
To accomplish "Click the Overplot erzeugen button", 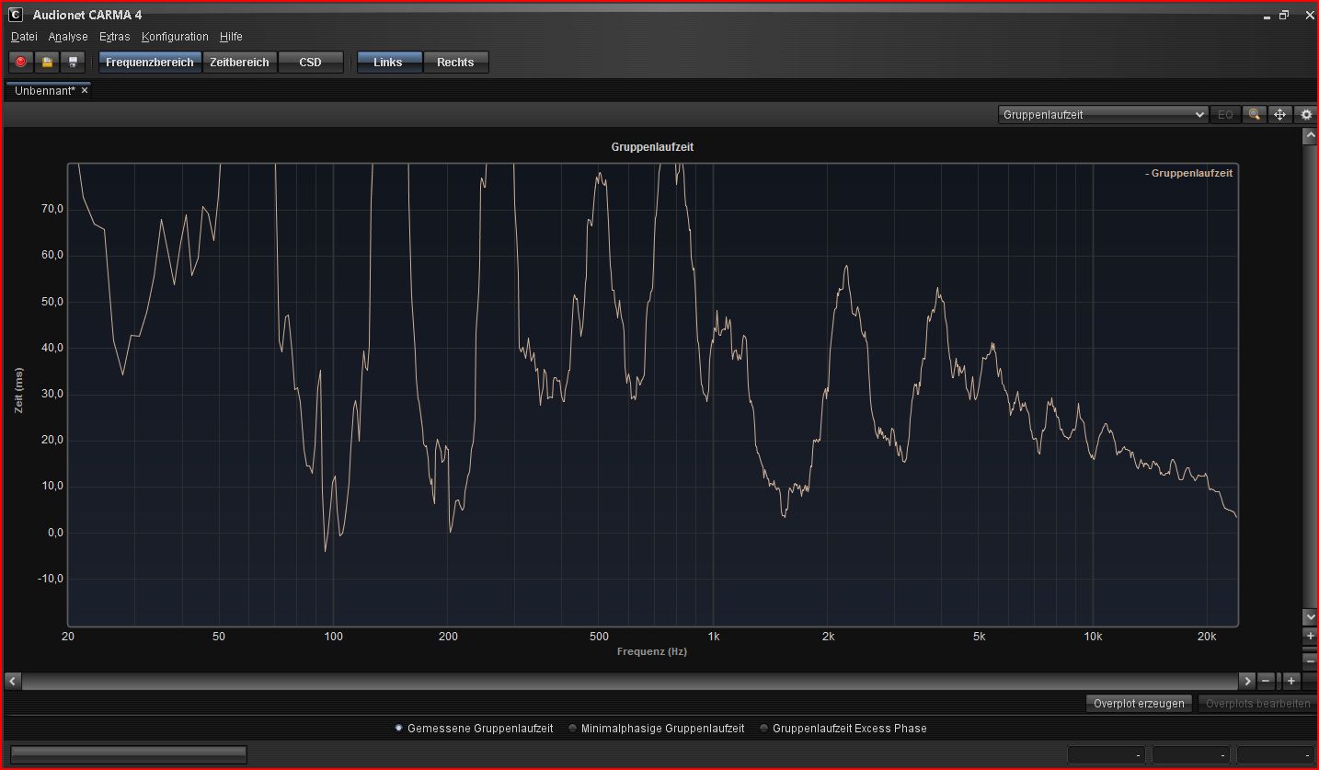I will coord(1139,704).
